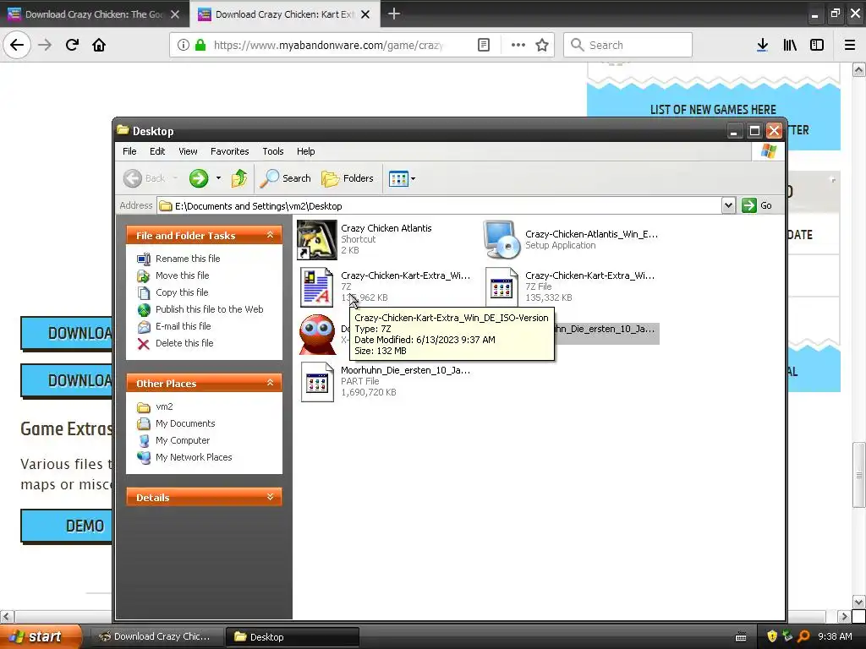The width and height of the screenshot is (866, 649).
Task: Click Firefox URL address field
Action: coord(329,45)
